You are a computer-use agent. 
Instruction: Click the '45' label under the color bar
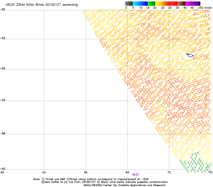point(192,8)
